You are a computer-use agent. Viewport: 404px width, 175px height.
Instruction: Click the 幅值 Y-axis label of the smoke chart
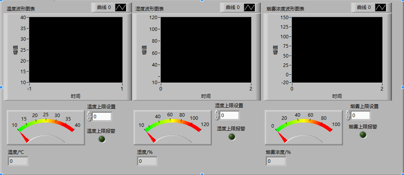click(x=276, y=50)
